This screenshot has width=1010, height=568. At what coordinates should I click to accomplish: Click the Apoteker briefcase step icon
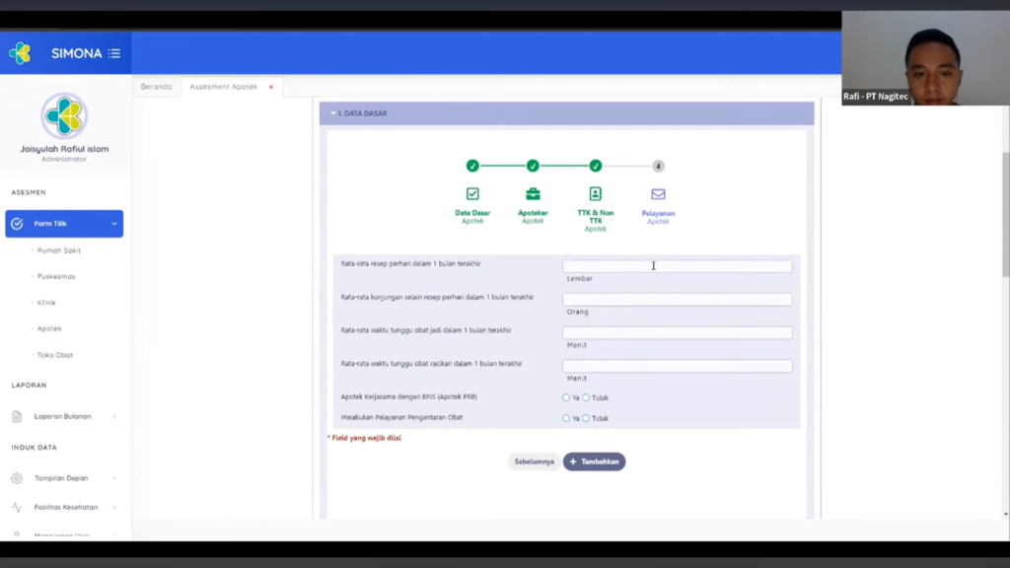coord(533,194)
